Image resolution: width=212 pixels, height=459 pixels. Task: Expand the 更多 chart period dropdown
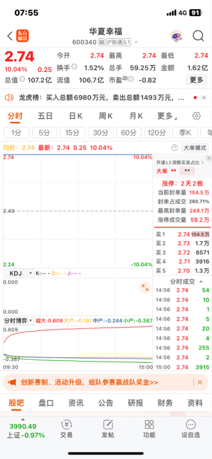[167, 116]
